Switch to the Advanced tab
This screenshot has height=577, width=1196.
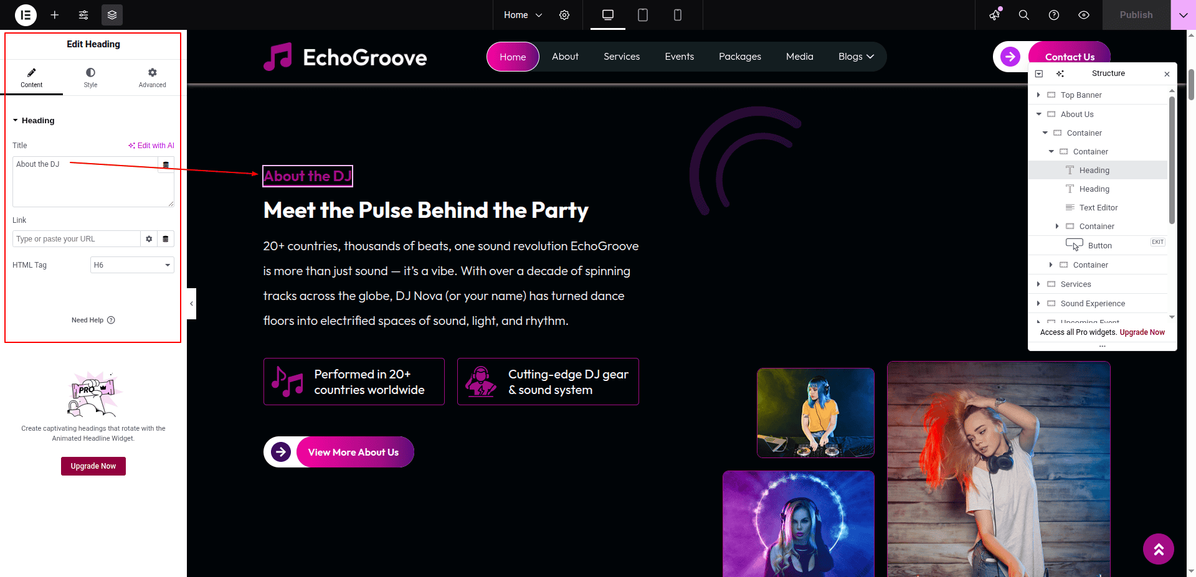click(153, 78)
